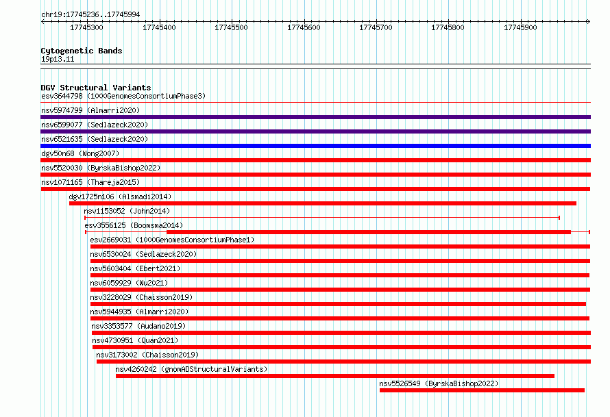Viewport: 610px width, 417px height.
Task: Click the Cytogenetic Bands track title
Action: (82, 51)
